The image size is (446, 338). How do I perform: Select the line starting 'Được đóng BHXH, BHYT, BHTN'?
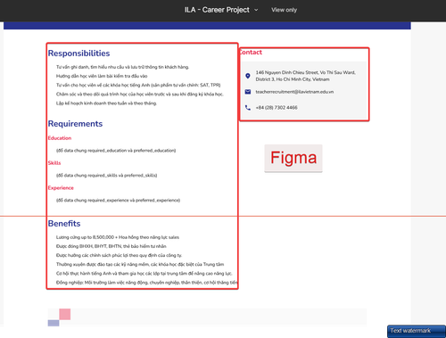[111, 246]
